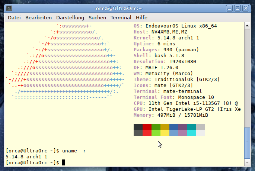Click the light purple bottom-row color block
255x171 pixels.
(x=183, y=132)
